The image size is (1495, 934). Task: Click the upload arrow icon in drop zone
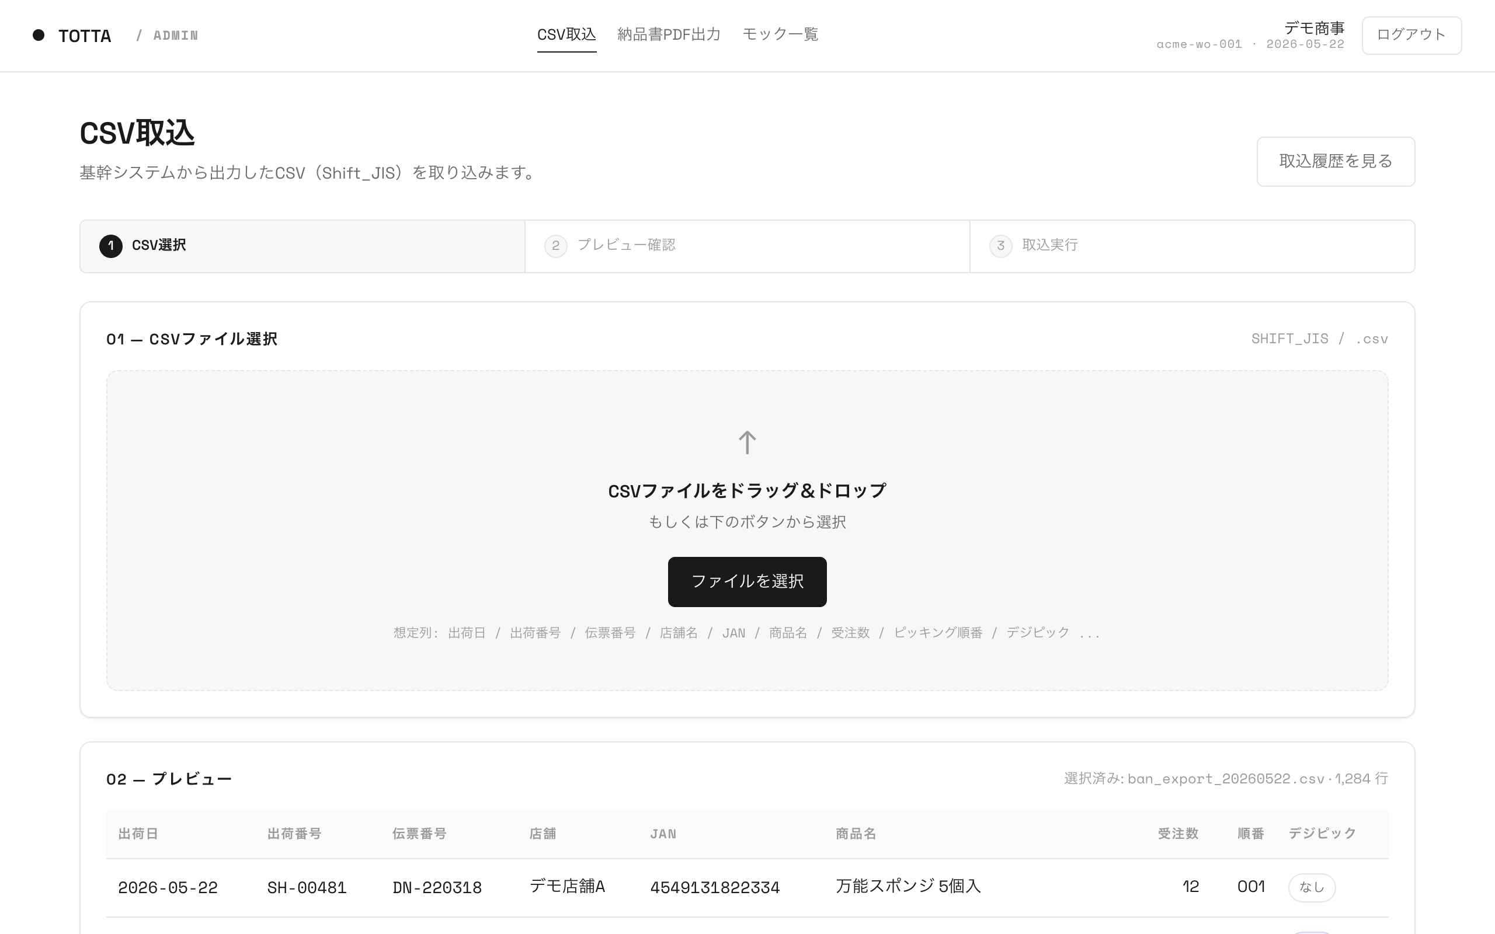[x=747, y=442]
